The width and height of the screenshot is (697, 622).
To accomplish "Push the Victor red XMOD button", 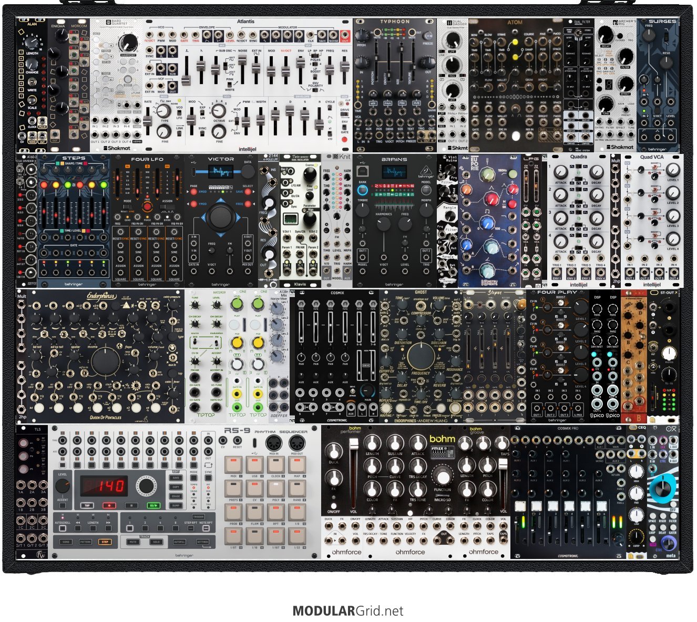I will (195, 192).
